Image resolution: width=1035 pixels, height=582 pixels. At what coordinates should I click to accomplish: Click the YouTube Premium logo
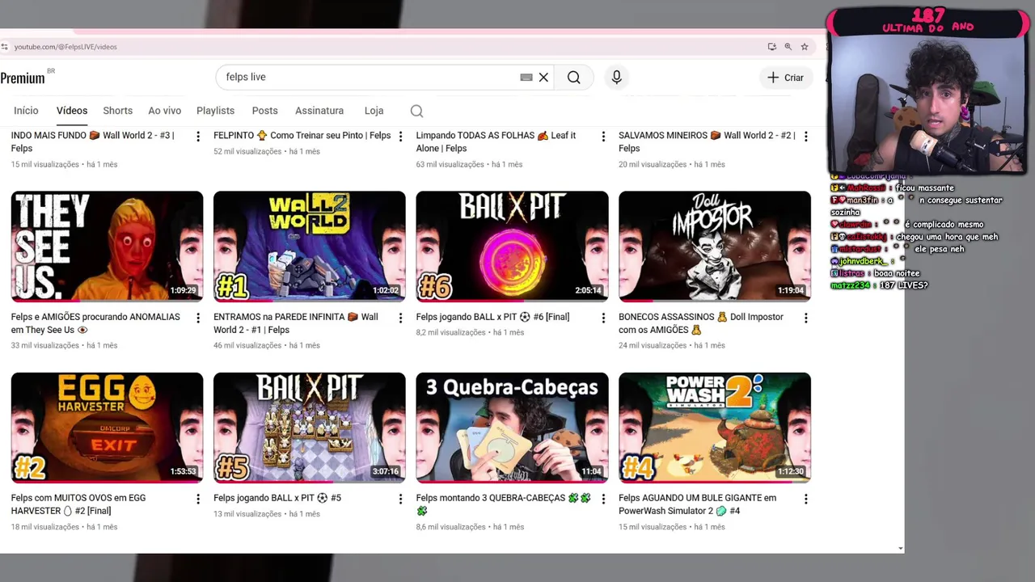pyautogui.click(x=23, y=78)
